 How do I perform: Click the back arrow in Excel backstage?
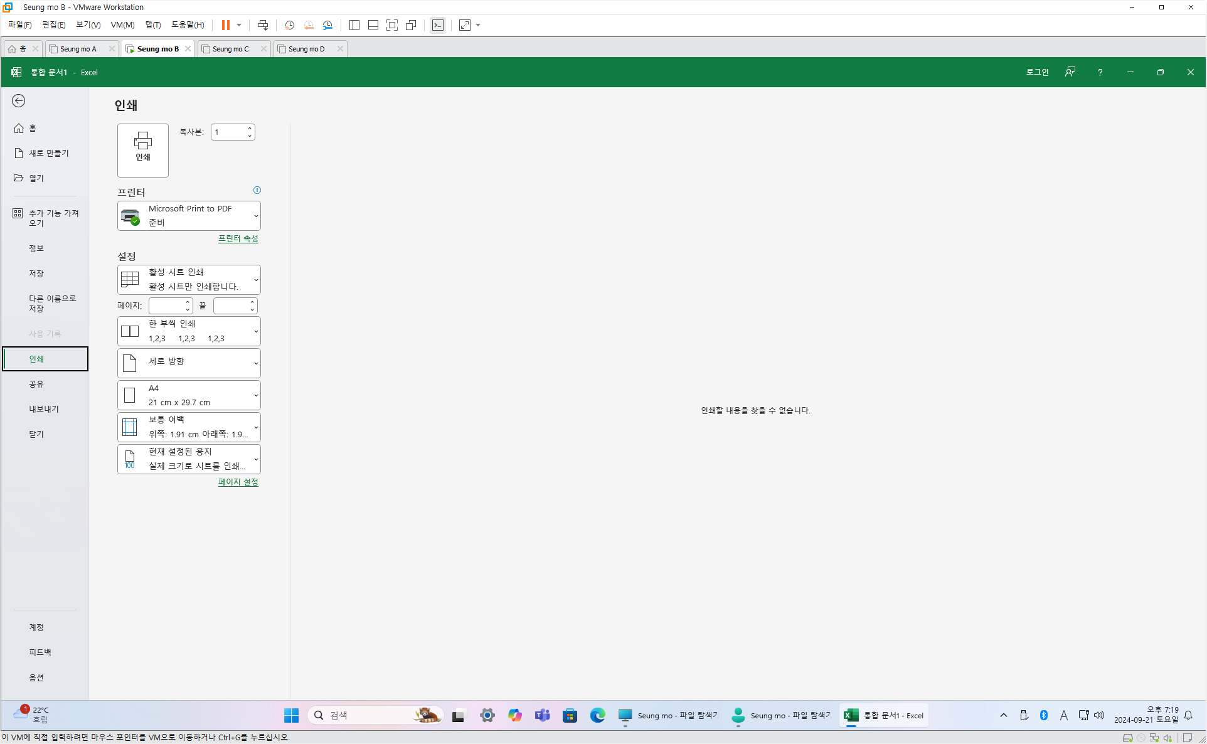pos(19,101)
